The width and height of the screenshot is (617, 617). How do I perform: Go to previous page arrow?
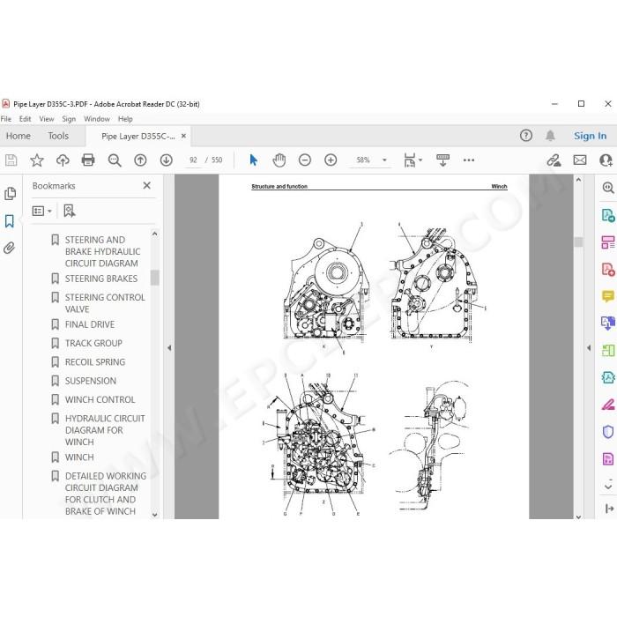pos(140,160)
